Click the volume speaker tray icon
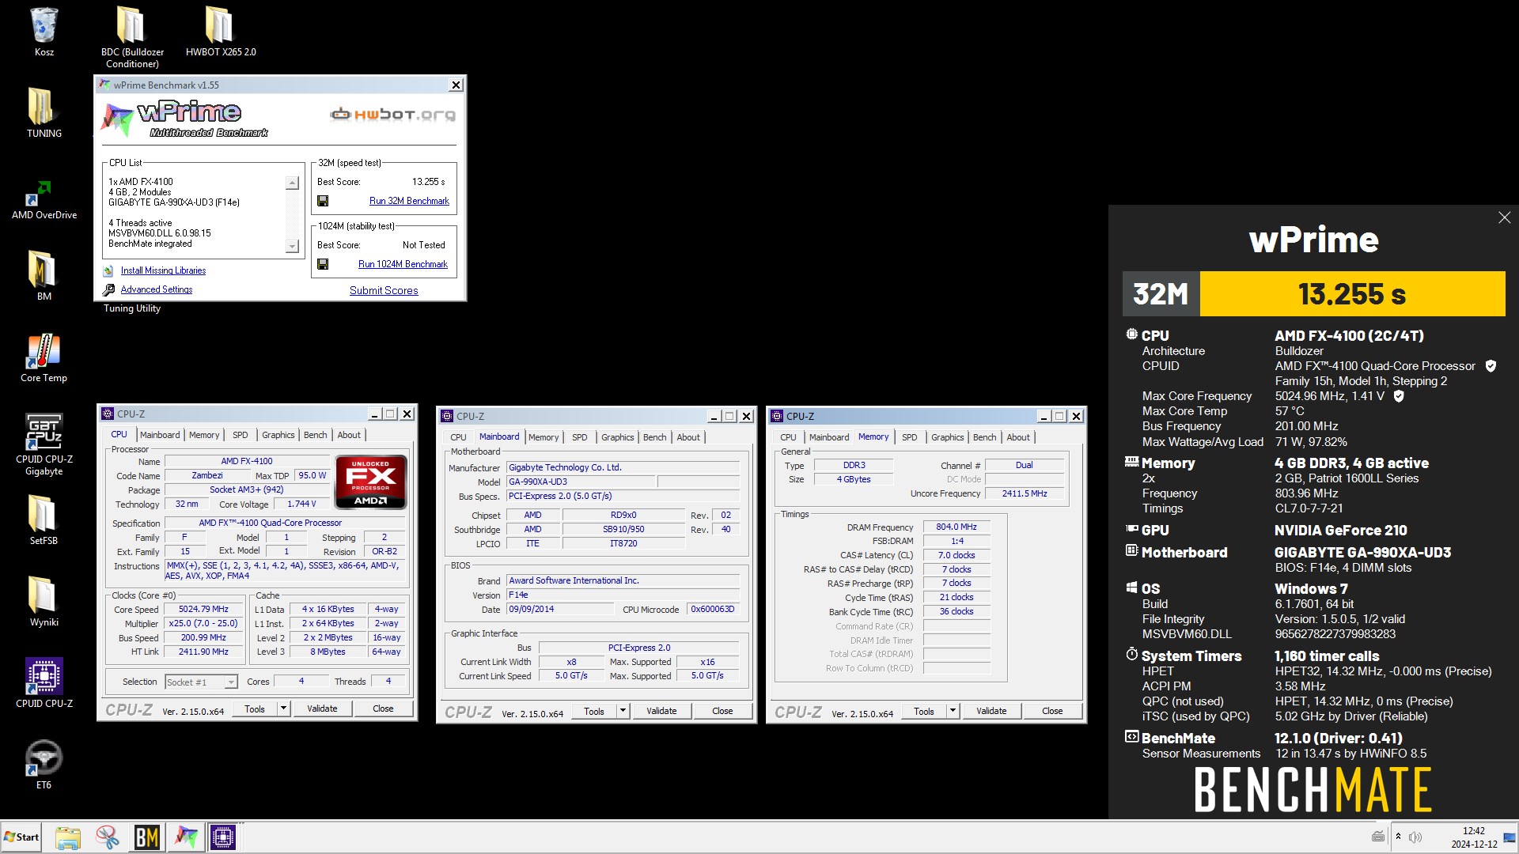The height and width of the screenshot is (854, 1519). tap(1415, 837)
